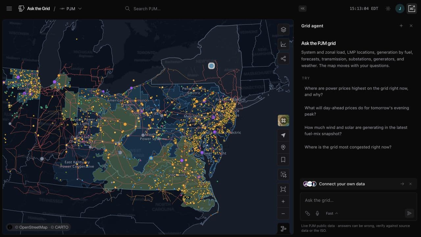
Task: Open the PJM grid selector dropdown
Action: (70, 9)
